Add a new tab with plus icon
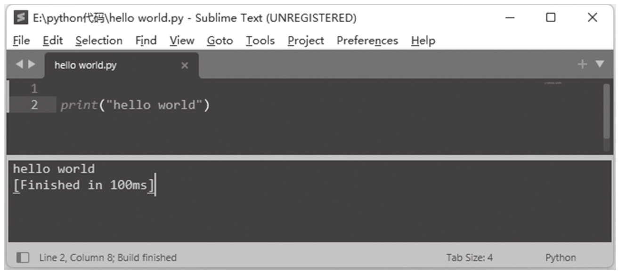The width and height of the screenshot is (618, 272). tap(583, 64)
